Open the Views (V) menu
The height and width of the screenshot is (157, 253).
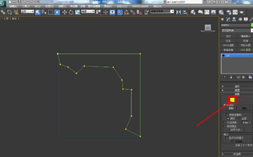point(49,6)
